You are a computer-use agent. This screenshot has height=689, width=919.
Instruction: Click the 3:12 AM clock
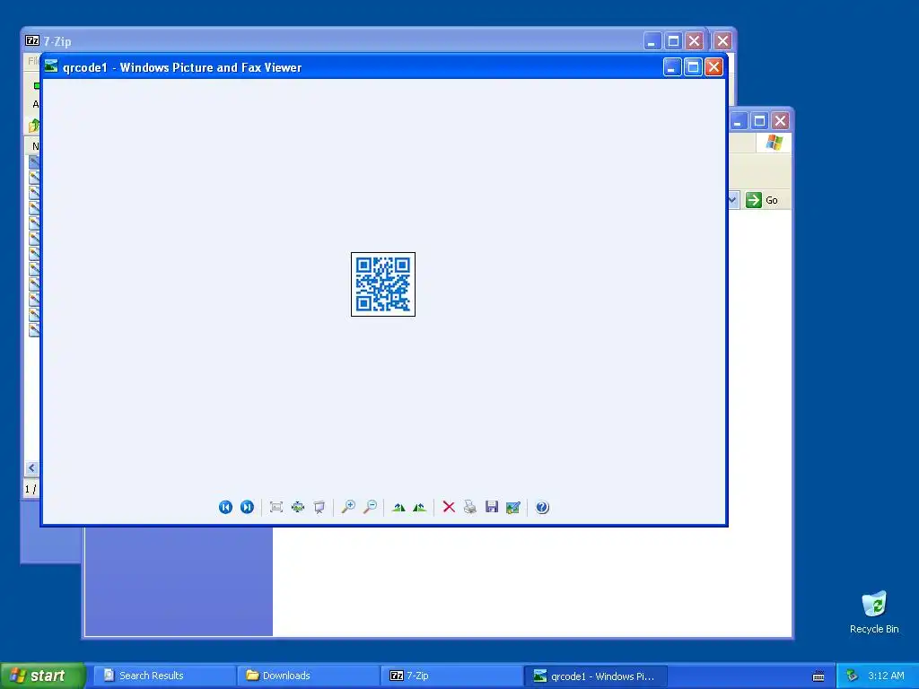886,676
